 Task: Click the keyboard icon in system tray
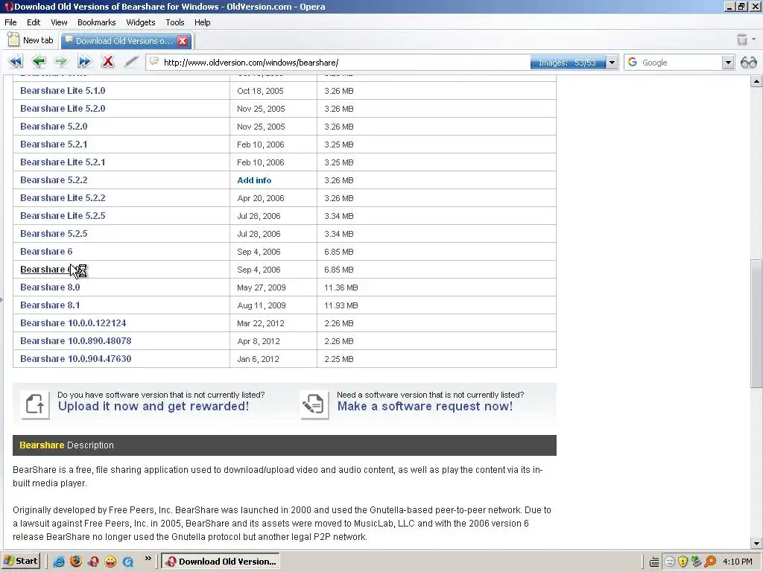coord(654,562)
